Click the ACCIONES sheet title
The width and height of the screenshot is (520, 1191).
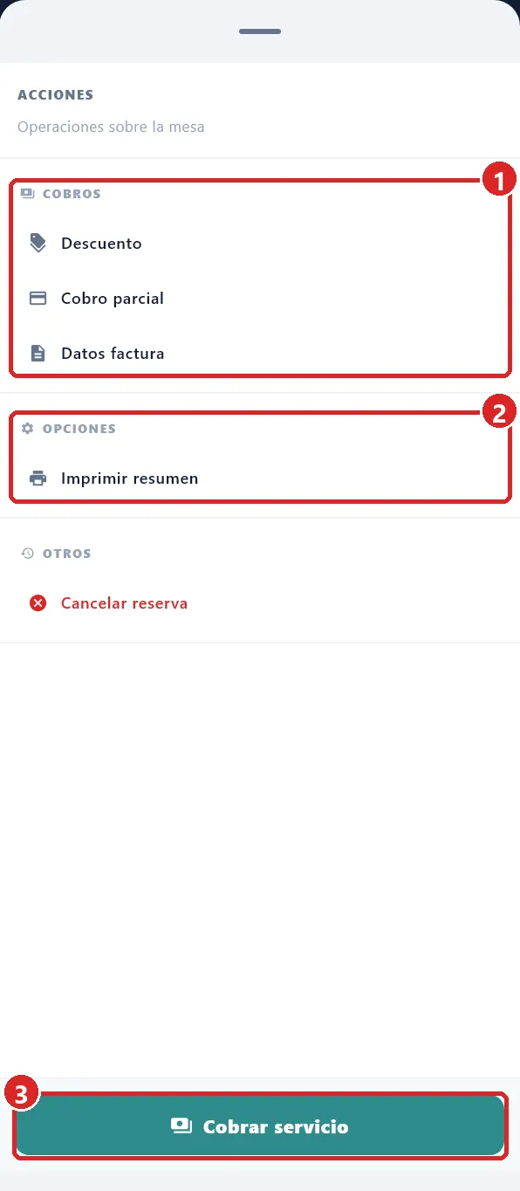[55, 94]
